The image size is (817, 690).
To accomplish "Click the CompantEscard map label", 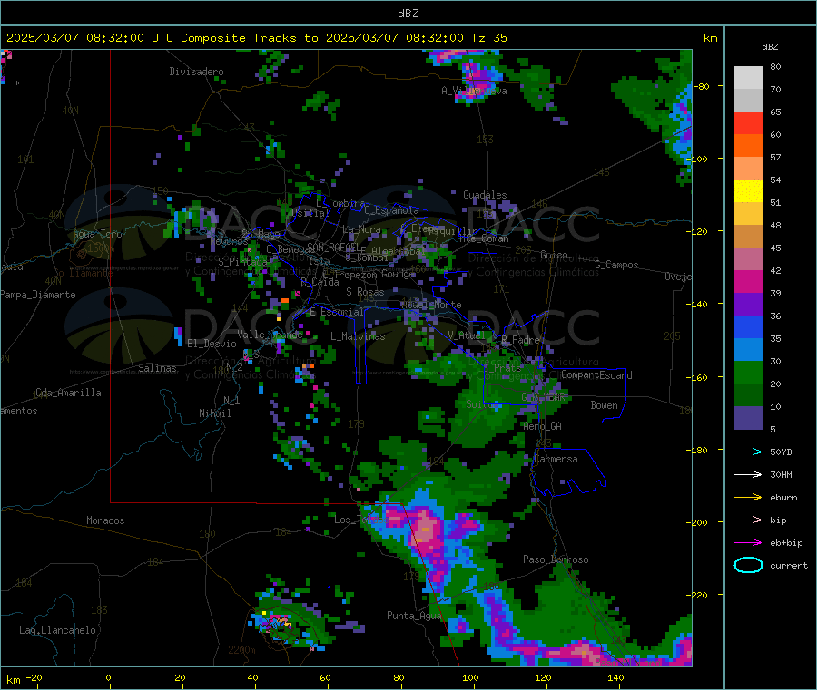I will [596, 375].
